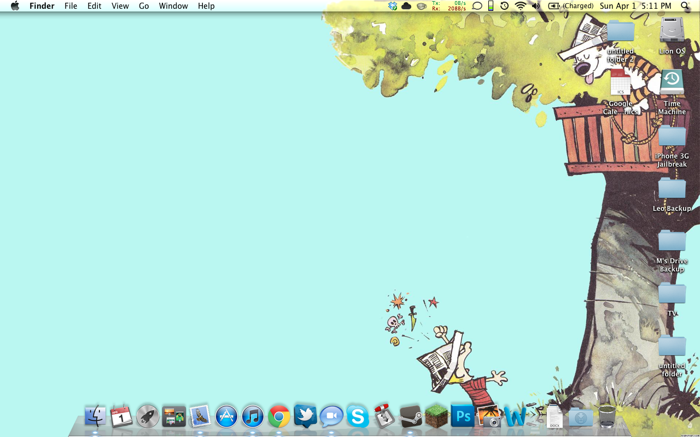The image size is (700, 437).
Task: Open the Wi-Fi status menu
Action: coord(520,6)
